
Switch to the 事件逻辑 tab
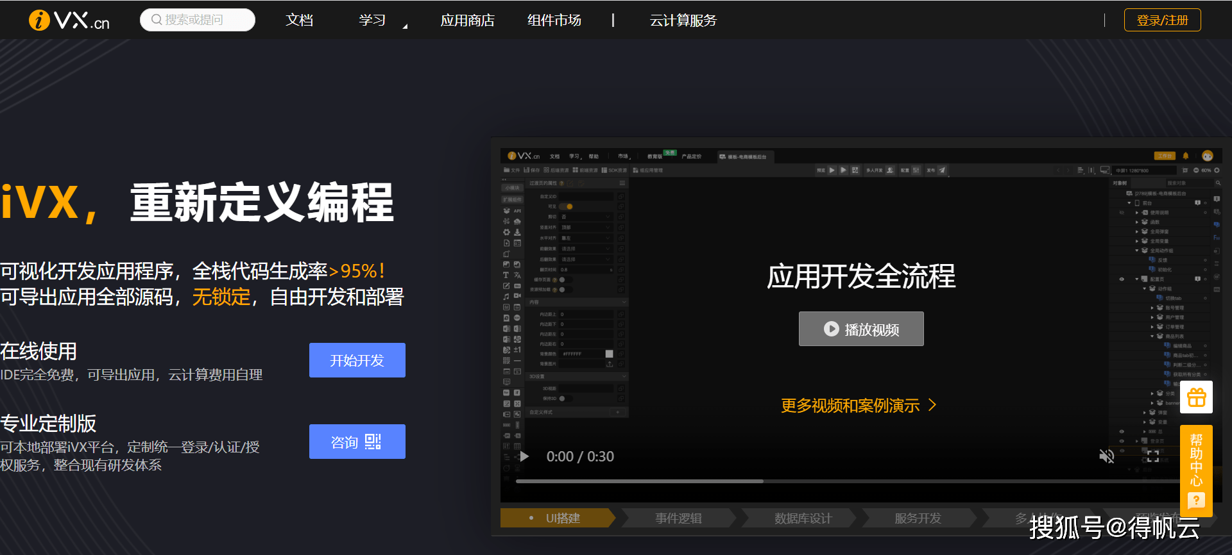click(x=678, y=518)
